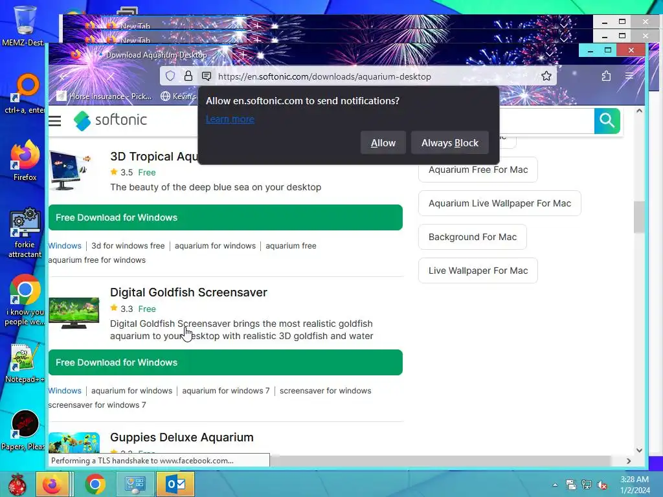Click Free Download for Digital Goldfish Screensaver
Screen dimensions: 663x497
225,362
